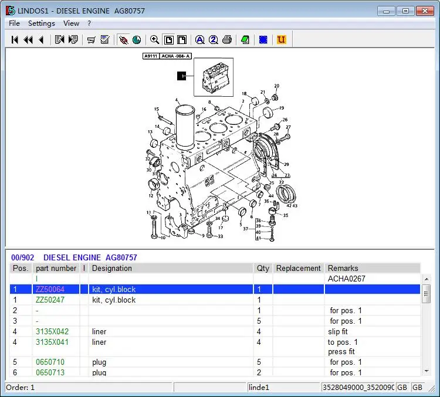The height and width of the screenshot is (397, 440).
Task: Click the magnifier zoom-in icon
Action: pos(154,40)
